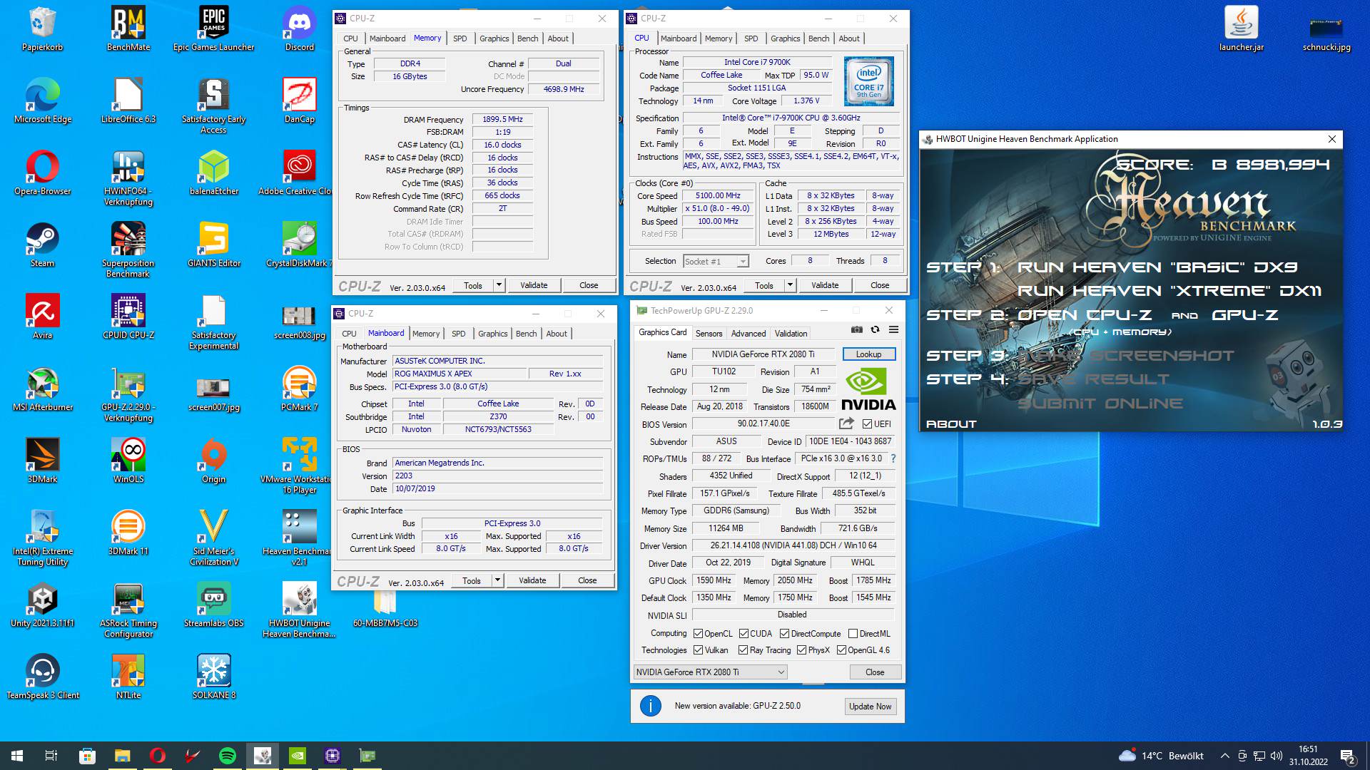This screenshot has width=1370, height=770.
Task: Click Close button in GPU-Z window
Action: tap(875, 672)
